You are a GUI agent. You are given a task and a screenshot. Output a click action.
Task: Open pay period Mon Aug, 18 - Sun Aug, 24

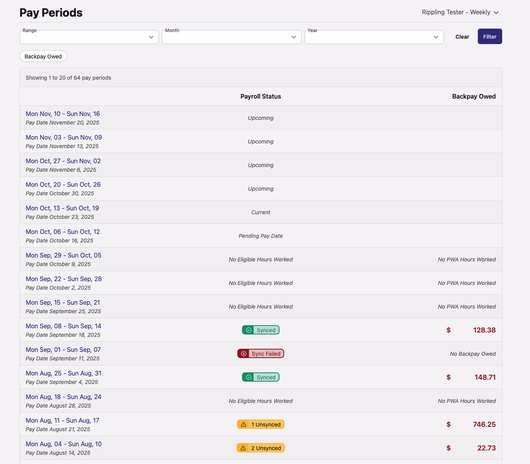(x=64, y=397)
